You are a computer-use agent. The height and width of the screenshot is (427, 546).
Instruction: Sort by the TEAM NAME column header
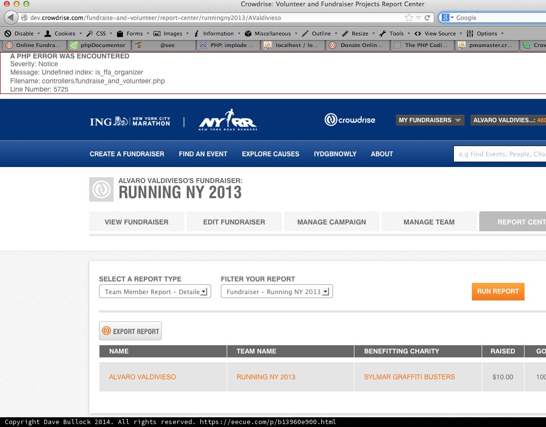tap(291, 351)
